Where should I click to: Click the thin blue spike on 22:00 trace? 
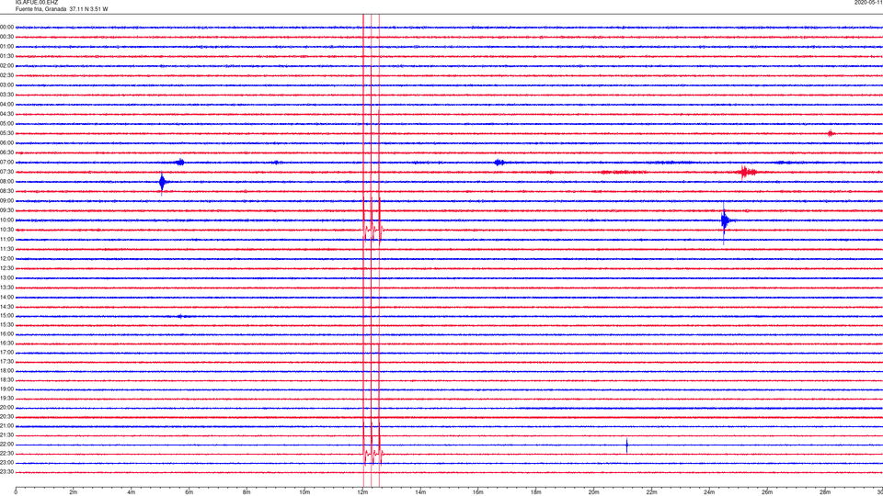[626, 445]
